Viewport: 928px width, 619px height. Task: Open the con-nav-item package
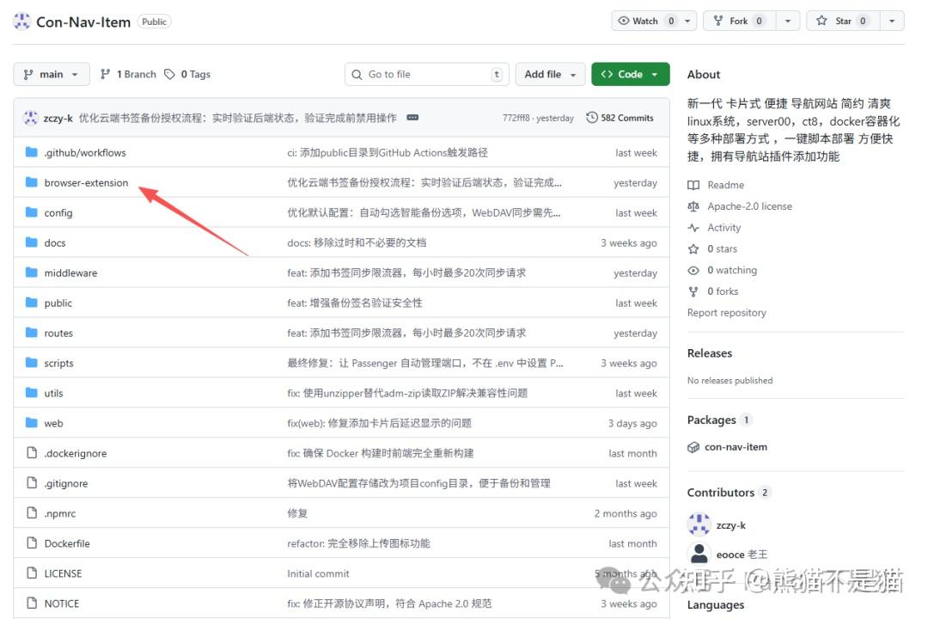point(736,447)
